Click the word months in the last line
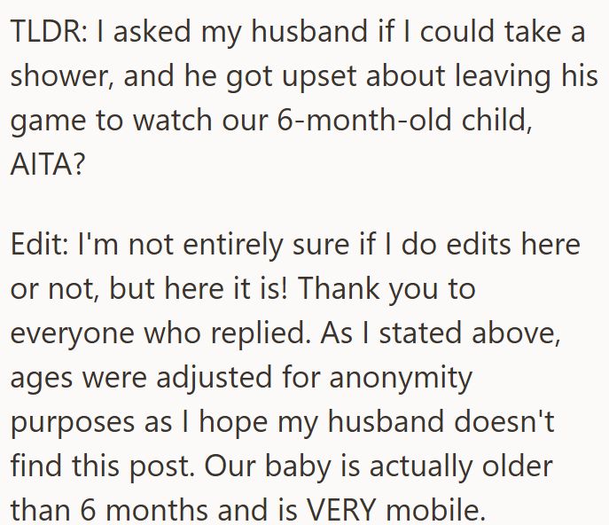The width and height of the screenshot is (609, 525). pyautogui.click(x=157, y=510)
